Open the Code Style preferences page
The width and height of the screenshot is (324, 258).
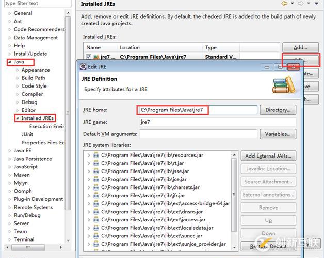point(34,86)
